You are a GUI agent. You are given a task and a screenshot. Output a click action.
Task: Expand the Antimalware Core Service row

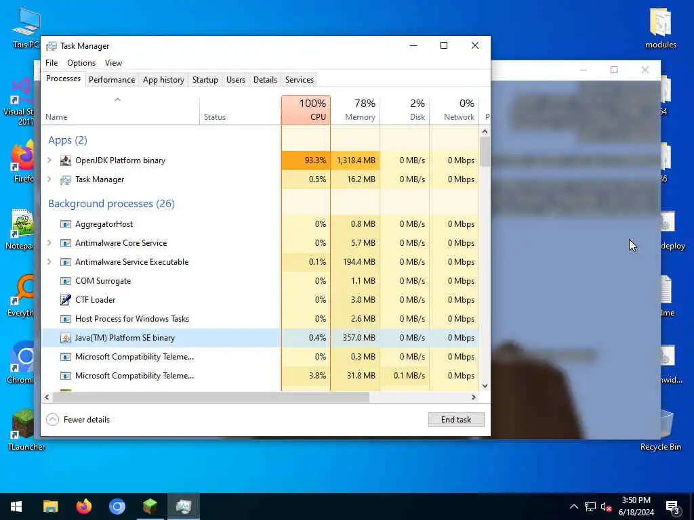(49, 243)
